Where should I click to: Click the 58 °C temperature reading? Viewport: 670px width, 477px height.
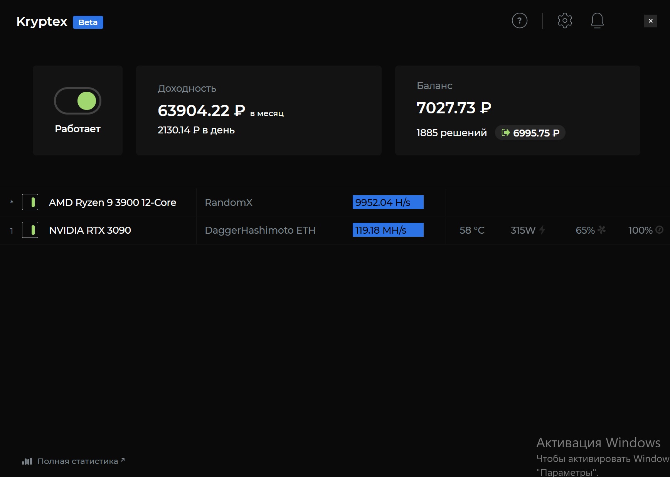(472, 230)
